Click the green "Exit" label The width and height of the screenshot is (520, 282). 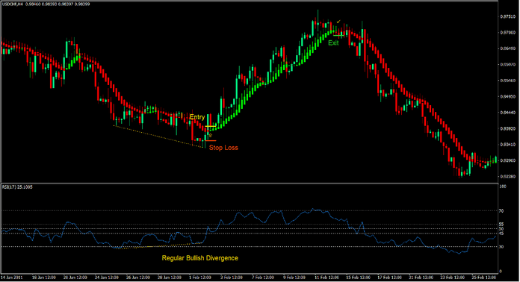[333, 43]
